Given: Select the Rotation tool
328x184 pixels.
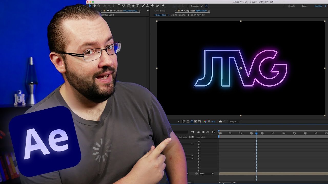Looking at the screenshot, I should [x=119, y=6].
